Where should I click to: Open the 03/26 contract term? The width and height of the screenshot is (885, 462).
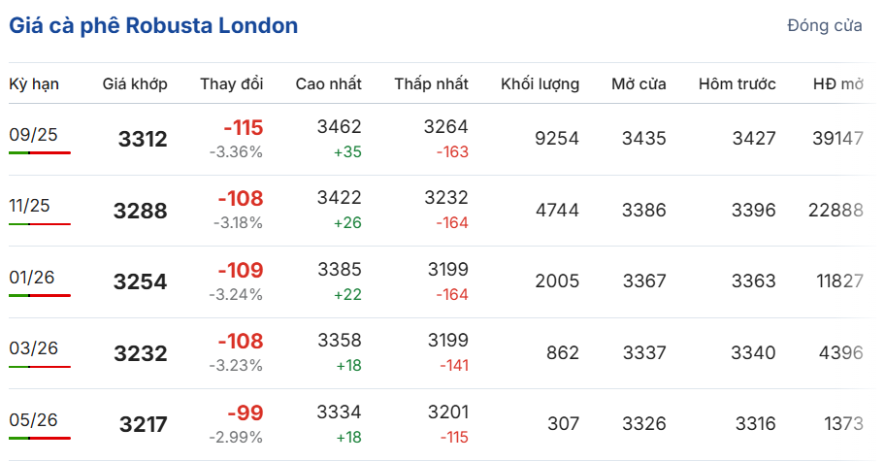[x=34, y=348]
